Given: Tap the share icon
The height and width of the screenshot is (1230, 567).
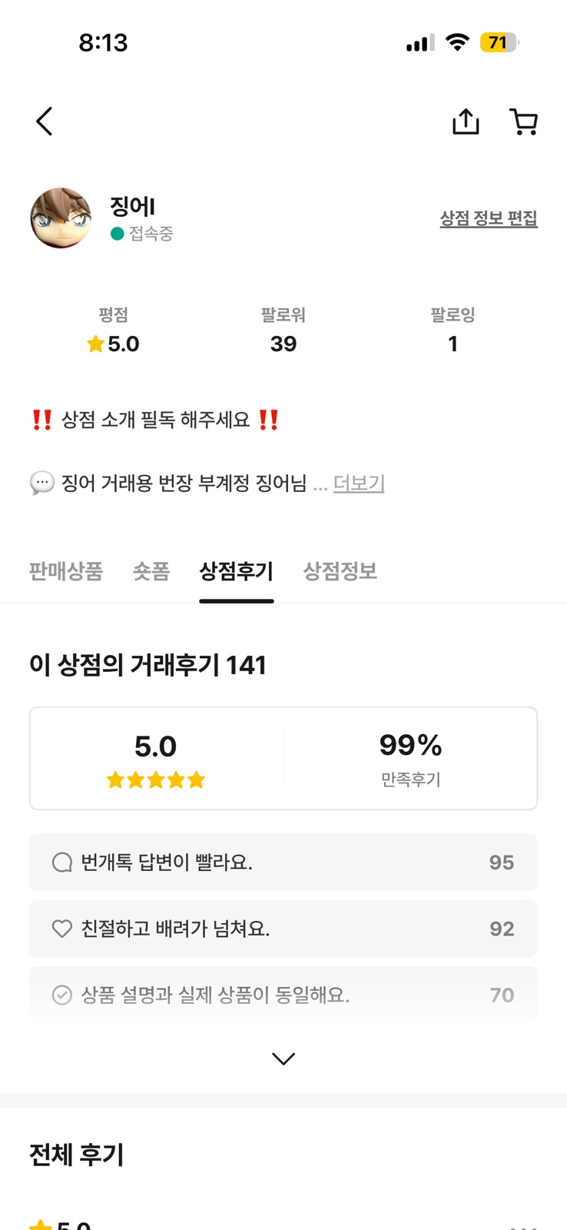Looking at the screenshot, I should click(466, 121).
